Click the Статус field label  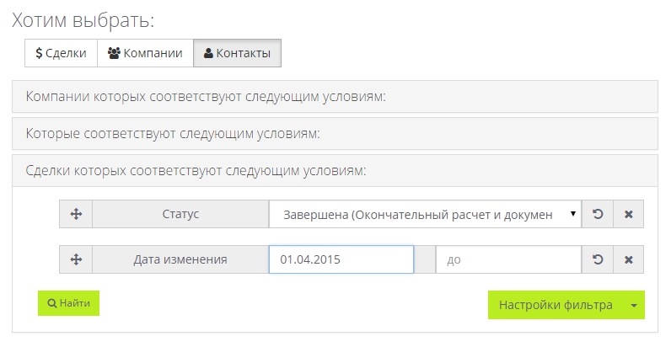pyautogui.click(x=180, y=214)
